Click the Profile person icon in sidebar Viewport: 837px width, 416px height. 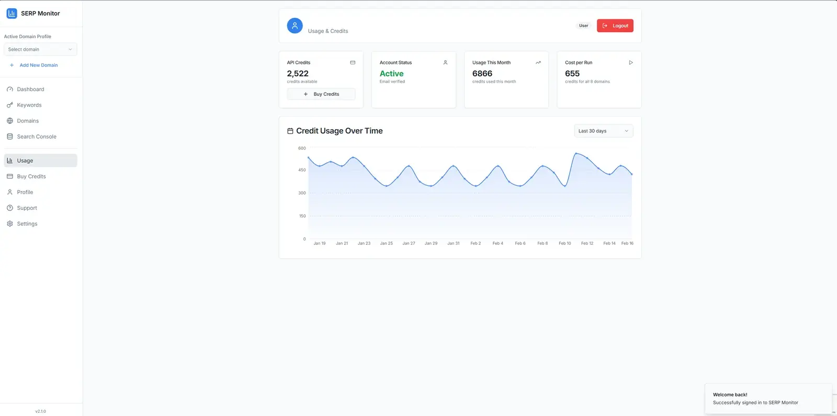point(9,192)
